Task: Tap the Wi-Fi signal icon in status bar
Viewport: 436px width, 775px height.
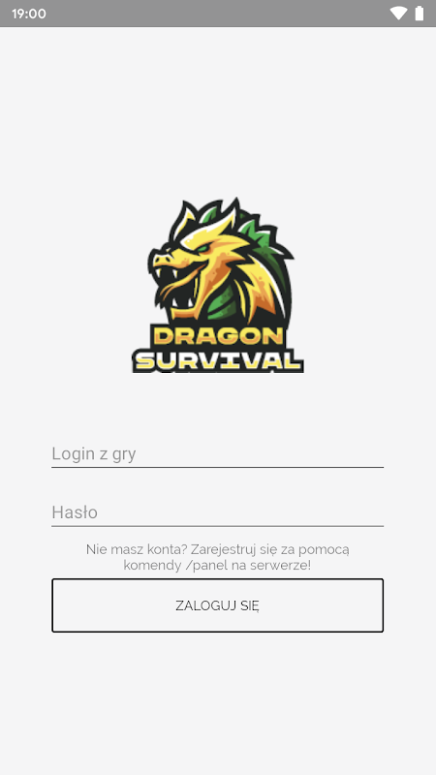Action: coord(398,14)
